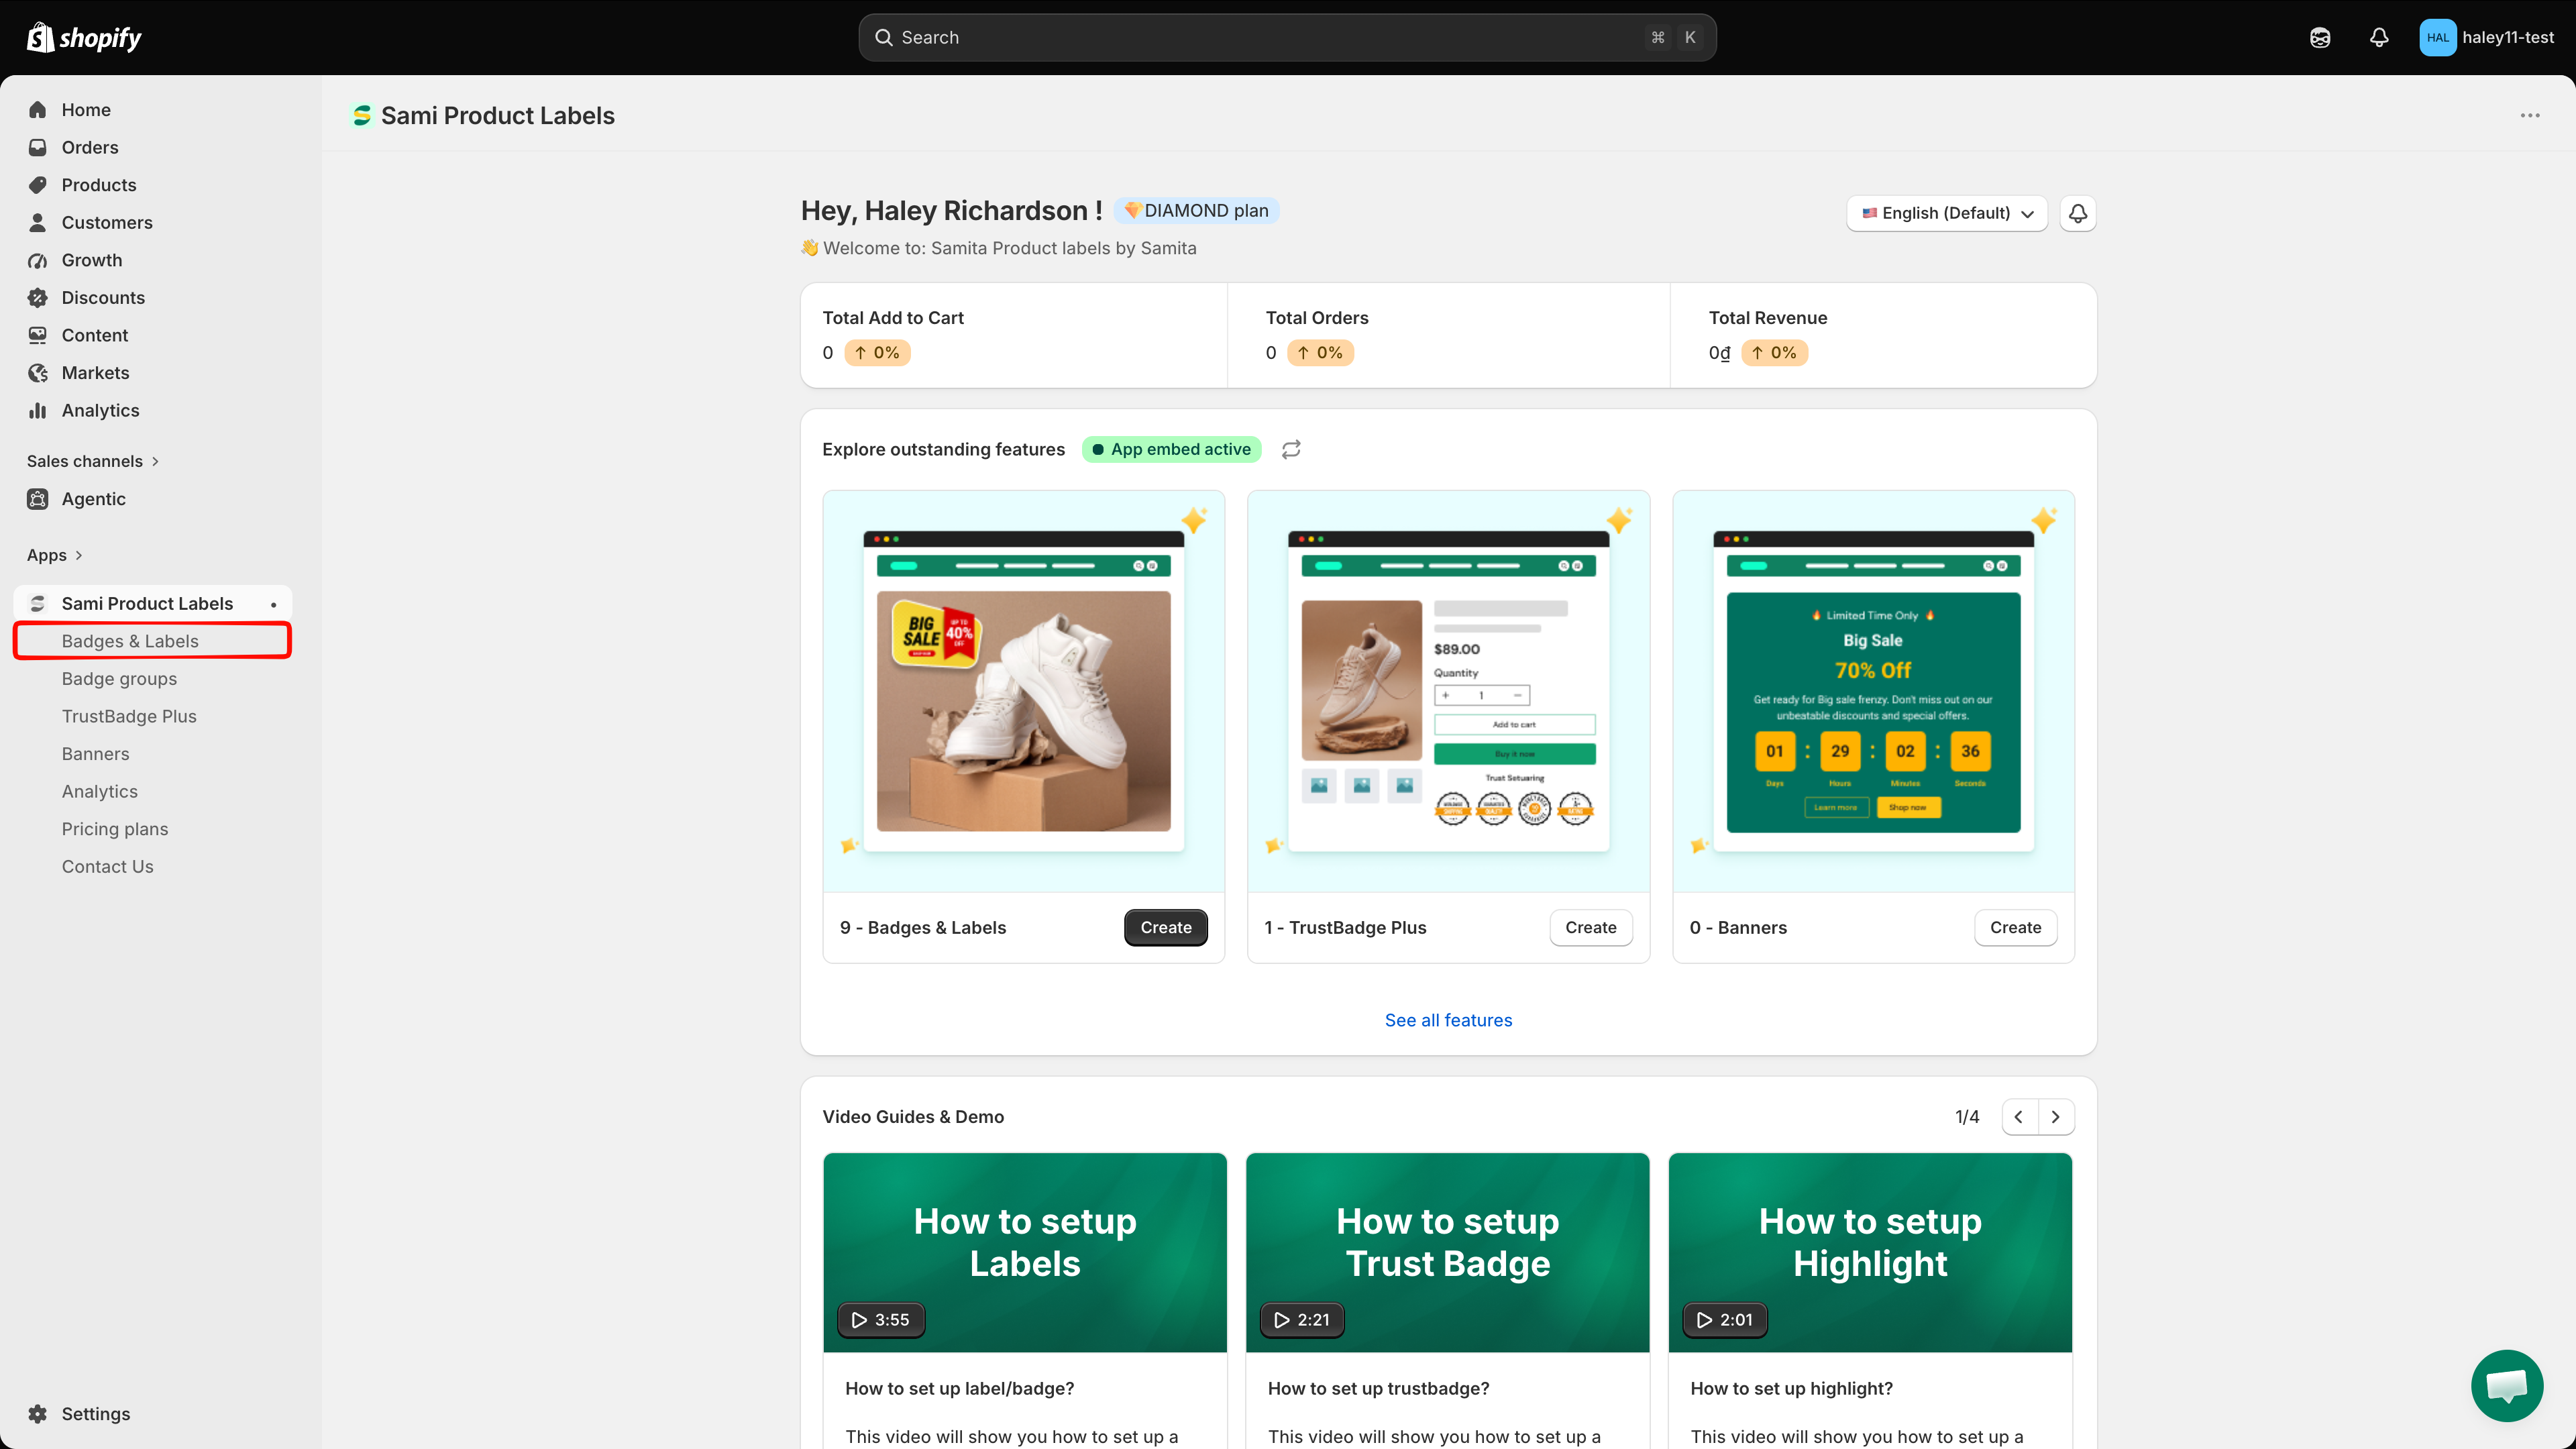Click the See all features link
The width and height of the screenshot is (2576, 1449).
tap(1448, 1020)
